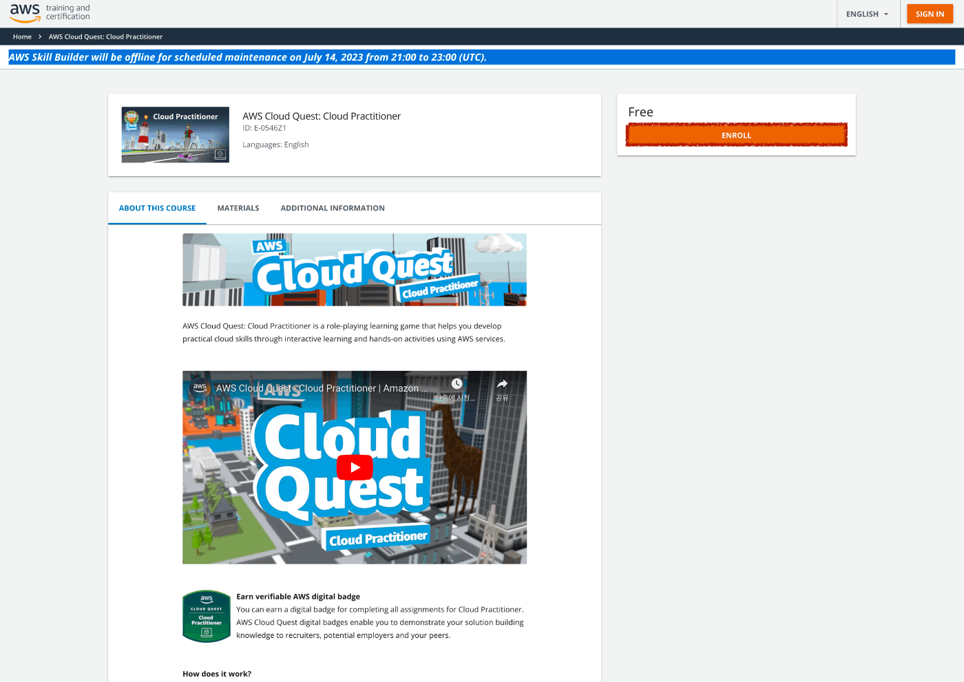Click the 'Languages: English' text
This screenshot has width=964, height=682.
275,145
